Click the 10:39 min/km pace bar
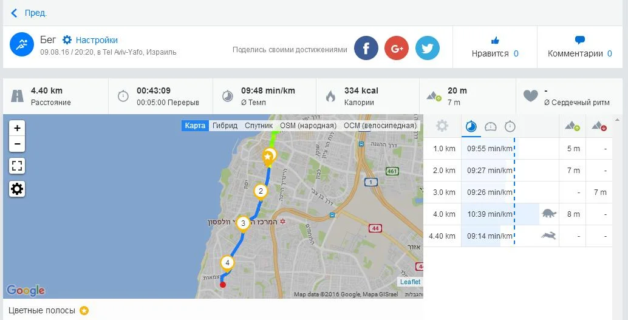628x320 pixels. click(500, 214)
